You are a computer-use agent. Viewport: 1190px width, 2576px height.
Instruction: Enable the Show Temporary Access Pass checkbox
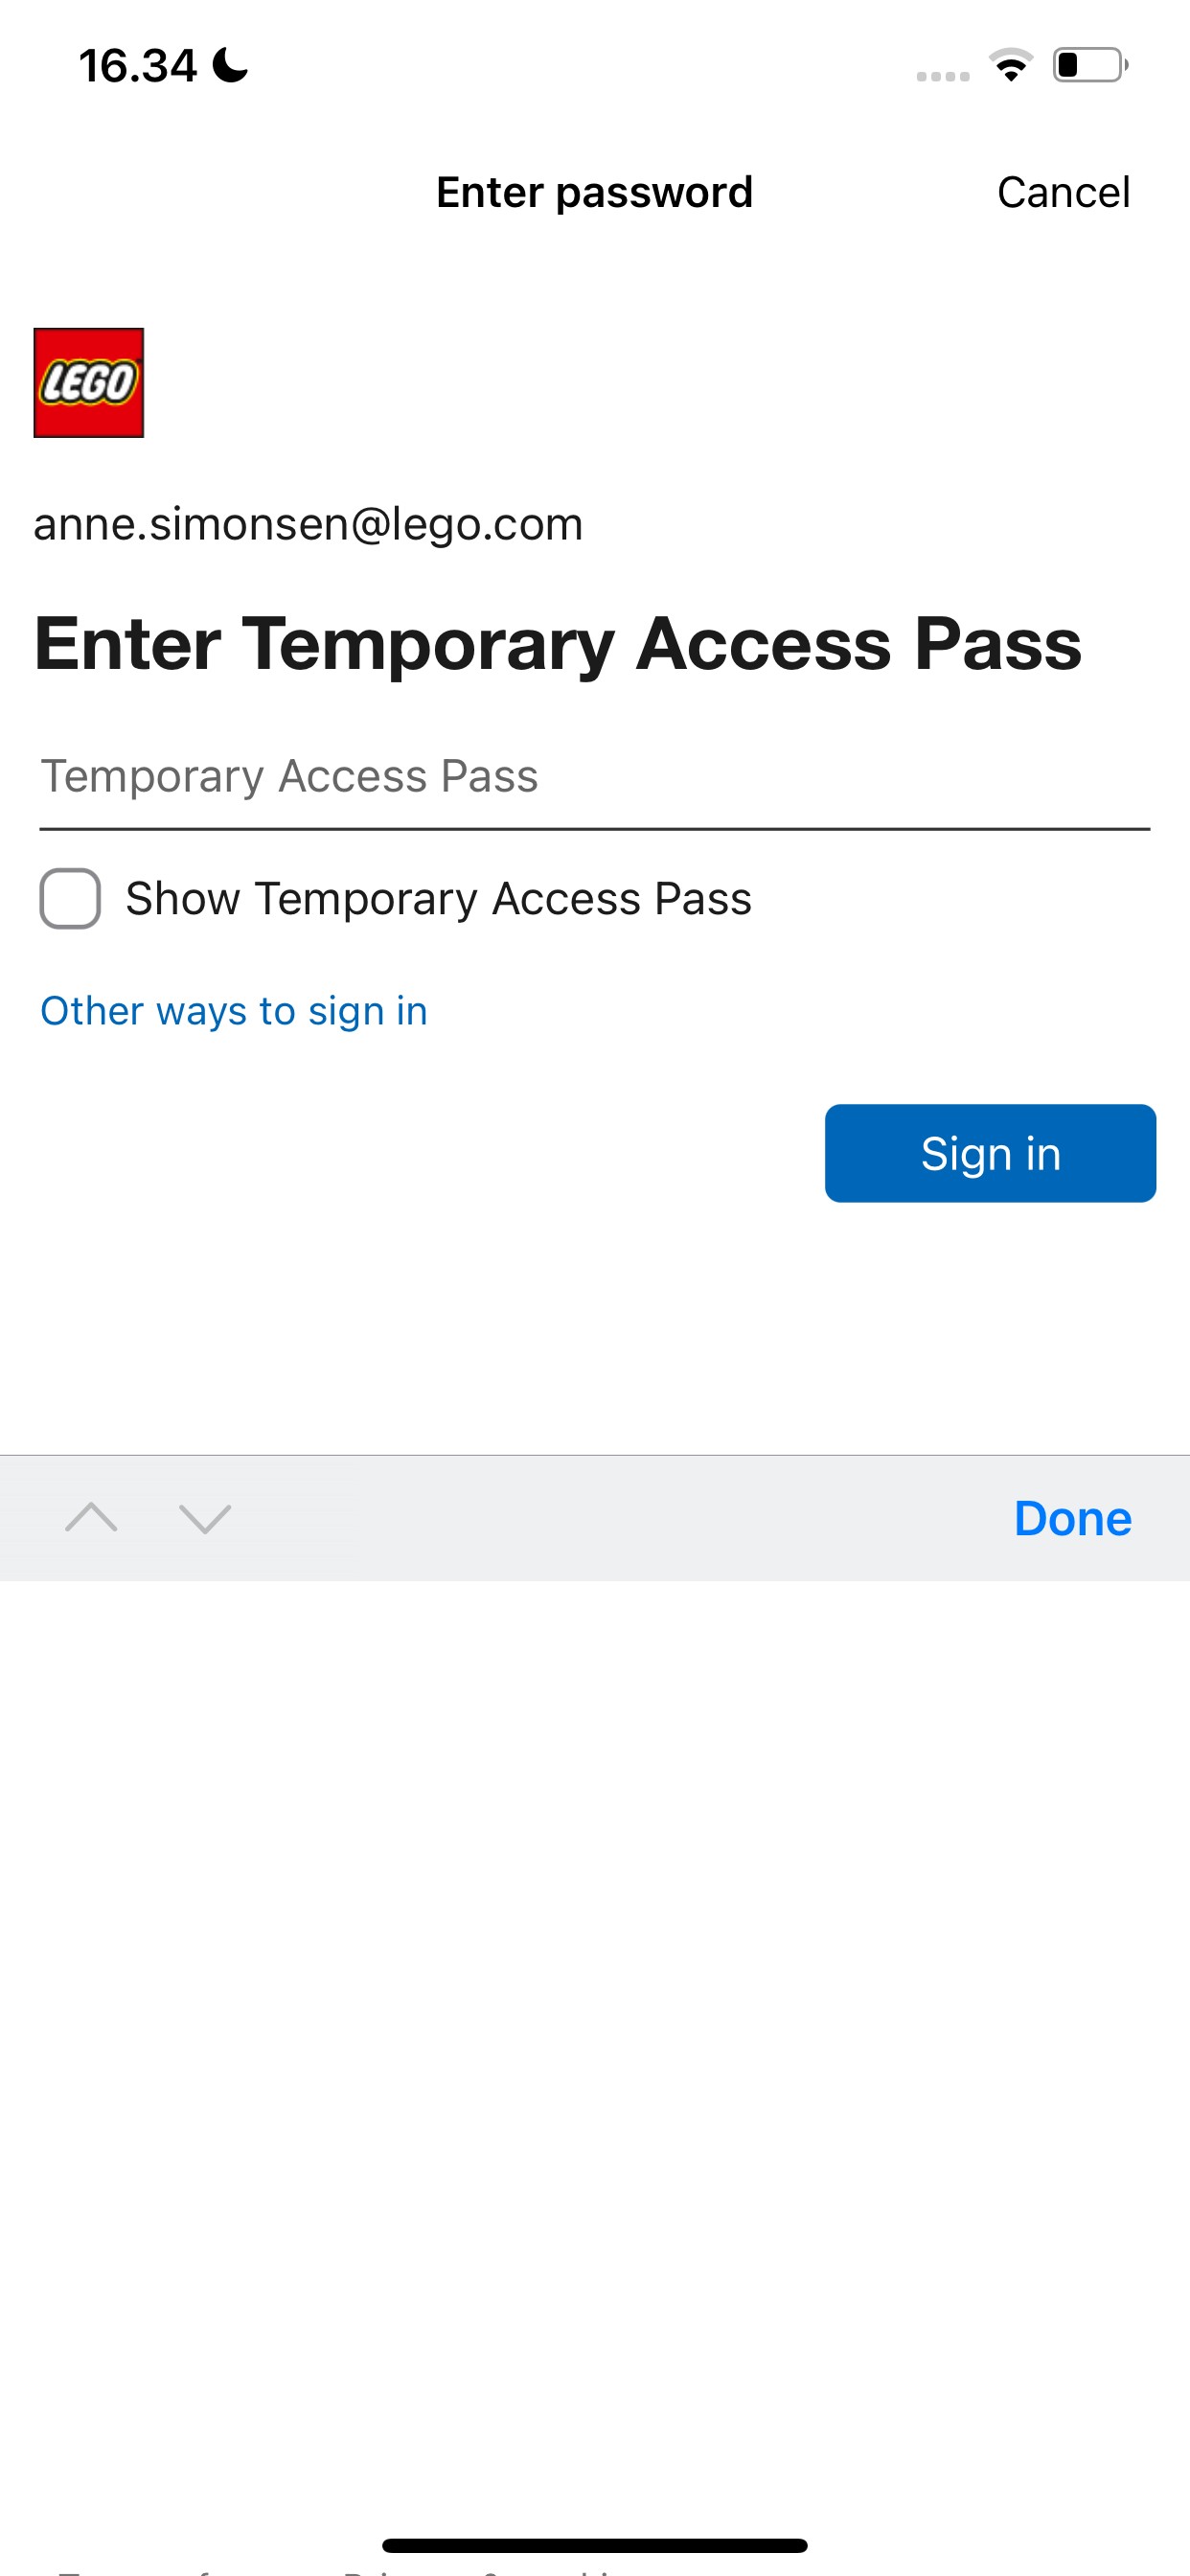[x=70, y=898]
